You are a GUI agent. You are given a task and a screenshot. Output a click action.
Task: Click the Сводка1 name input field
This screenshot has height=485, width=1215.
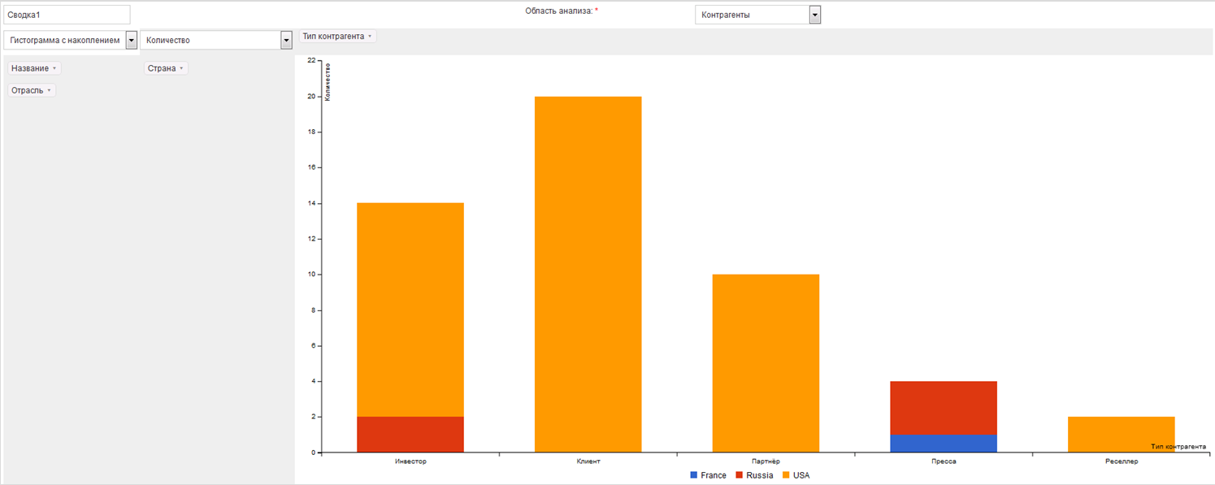[67, 15]
